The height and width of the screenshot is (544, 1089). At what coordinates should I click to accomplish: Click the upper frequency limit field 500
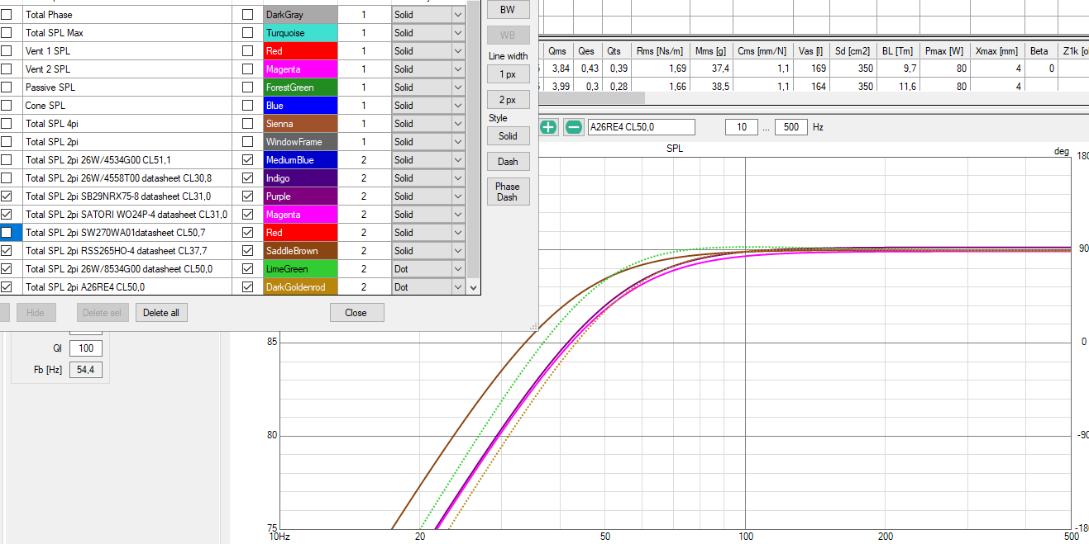click(x=791, y=127)
